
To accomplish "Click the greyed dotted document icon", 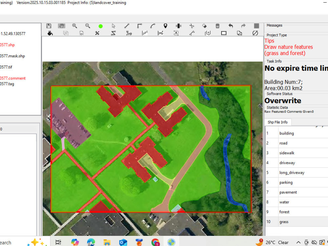I will pos(82,33).
